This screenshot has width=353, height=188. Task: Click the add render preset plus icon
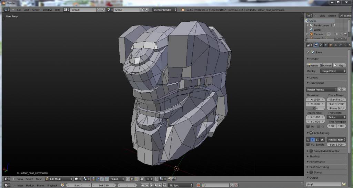pyautogui.click(x=339, y=90)
